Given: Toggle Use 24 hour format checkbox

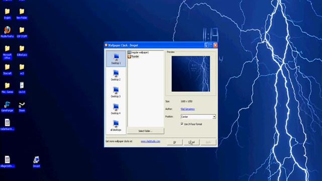Looking at the screenshot, I should point(182,124).
